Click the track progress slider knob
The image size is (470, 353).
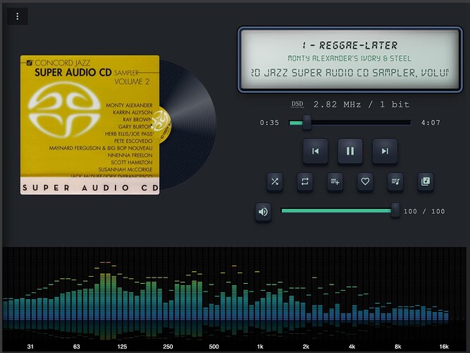[x=307, y=122]
